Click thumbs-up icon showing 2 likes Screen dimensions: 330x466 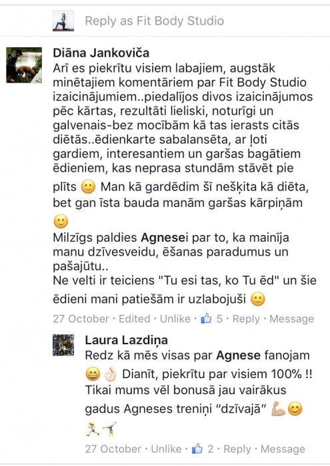pos(197,449)
